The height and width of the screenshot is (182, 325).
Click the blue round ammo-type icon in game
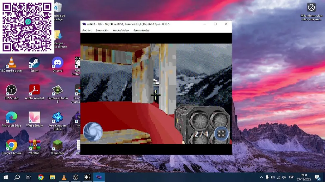coord(221,134)
